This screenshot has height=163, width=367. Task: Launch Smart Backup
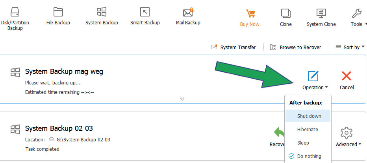click(x=145, y=16)
